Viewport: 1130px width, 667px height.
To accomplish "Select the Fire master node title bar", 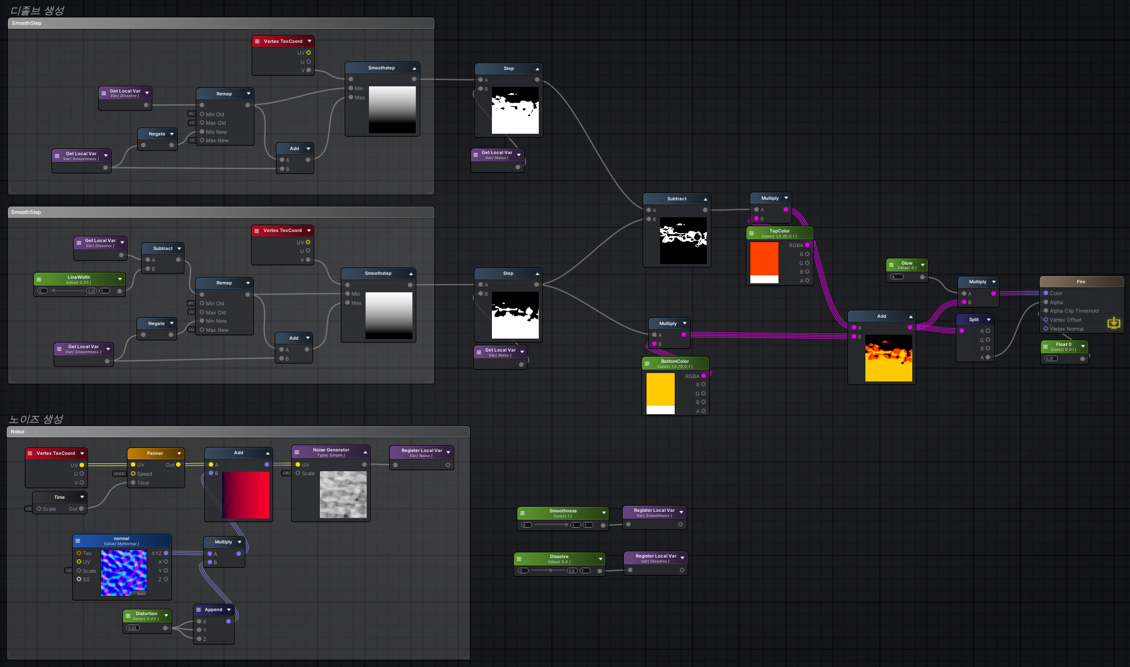I will tap(1081, 282).
